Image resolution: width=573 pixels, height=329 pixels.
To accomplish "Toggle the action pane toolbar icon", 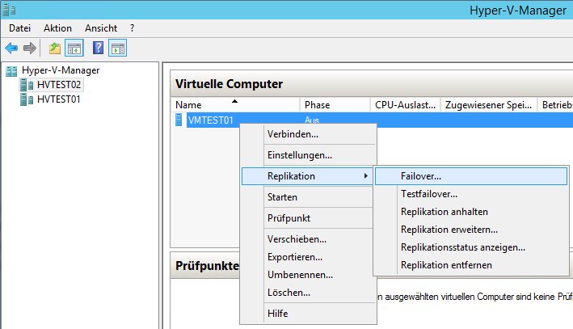I will click(x=117, y=49).
